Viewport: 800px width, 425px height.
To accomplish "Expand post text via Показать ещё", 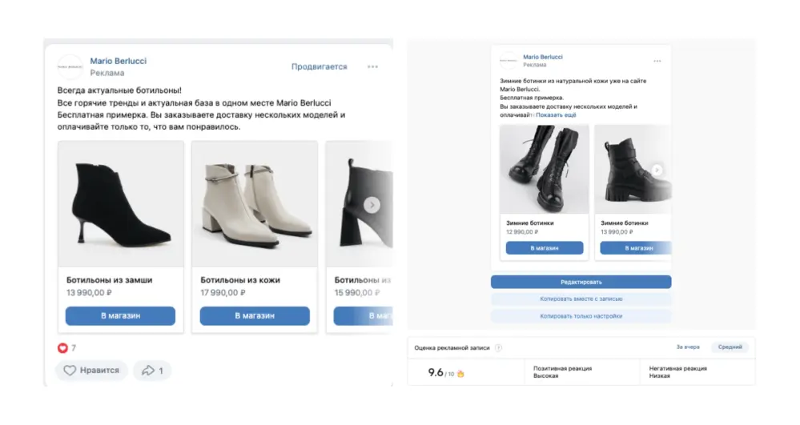I will tap(556, 115).
